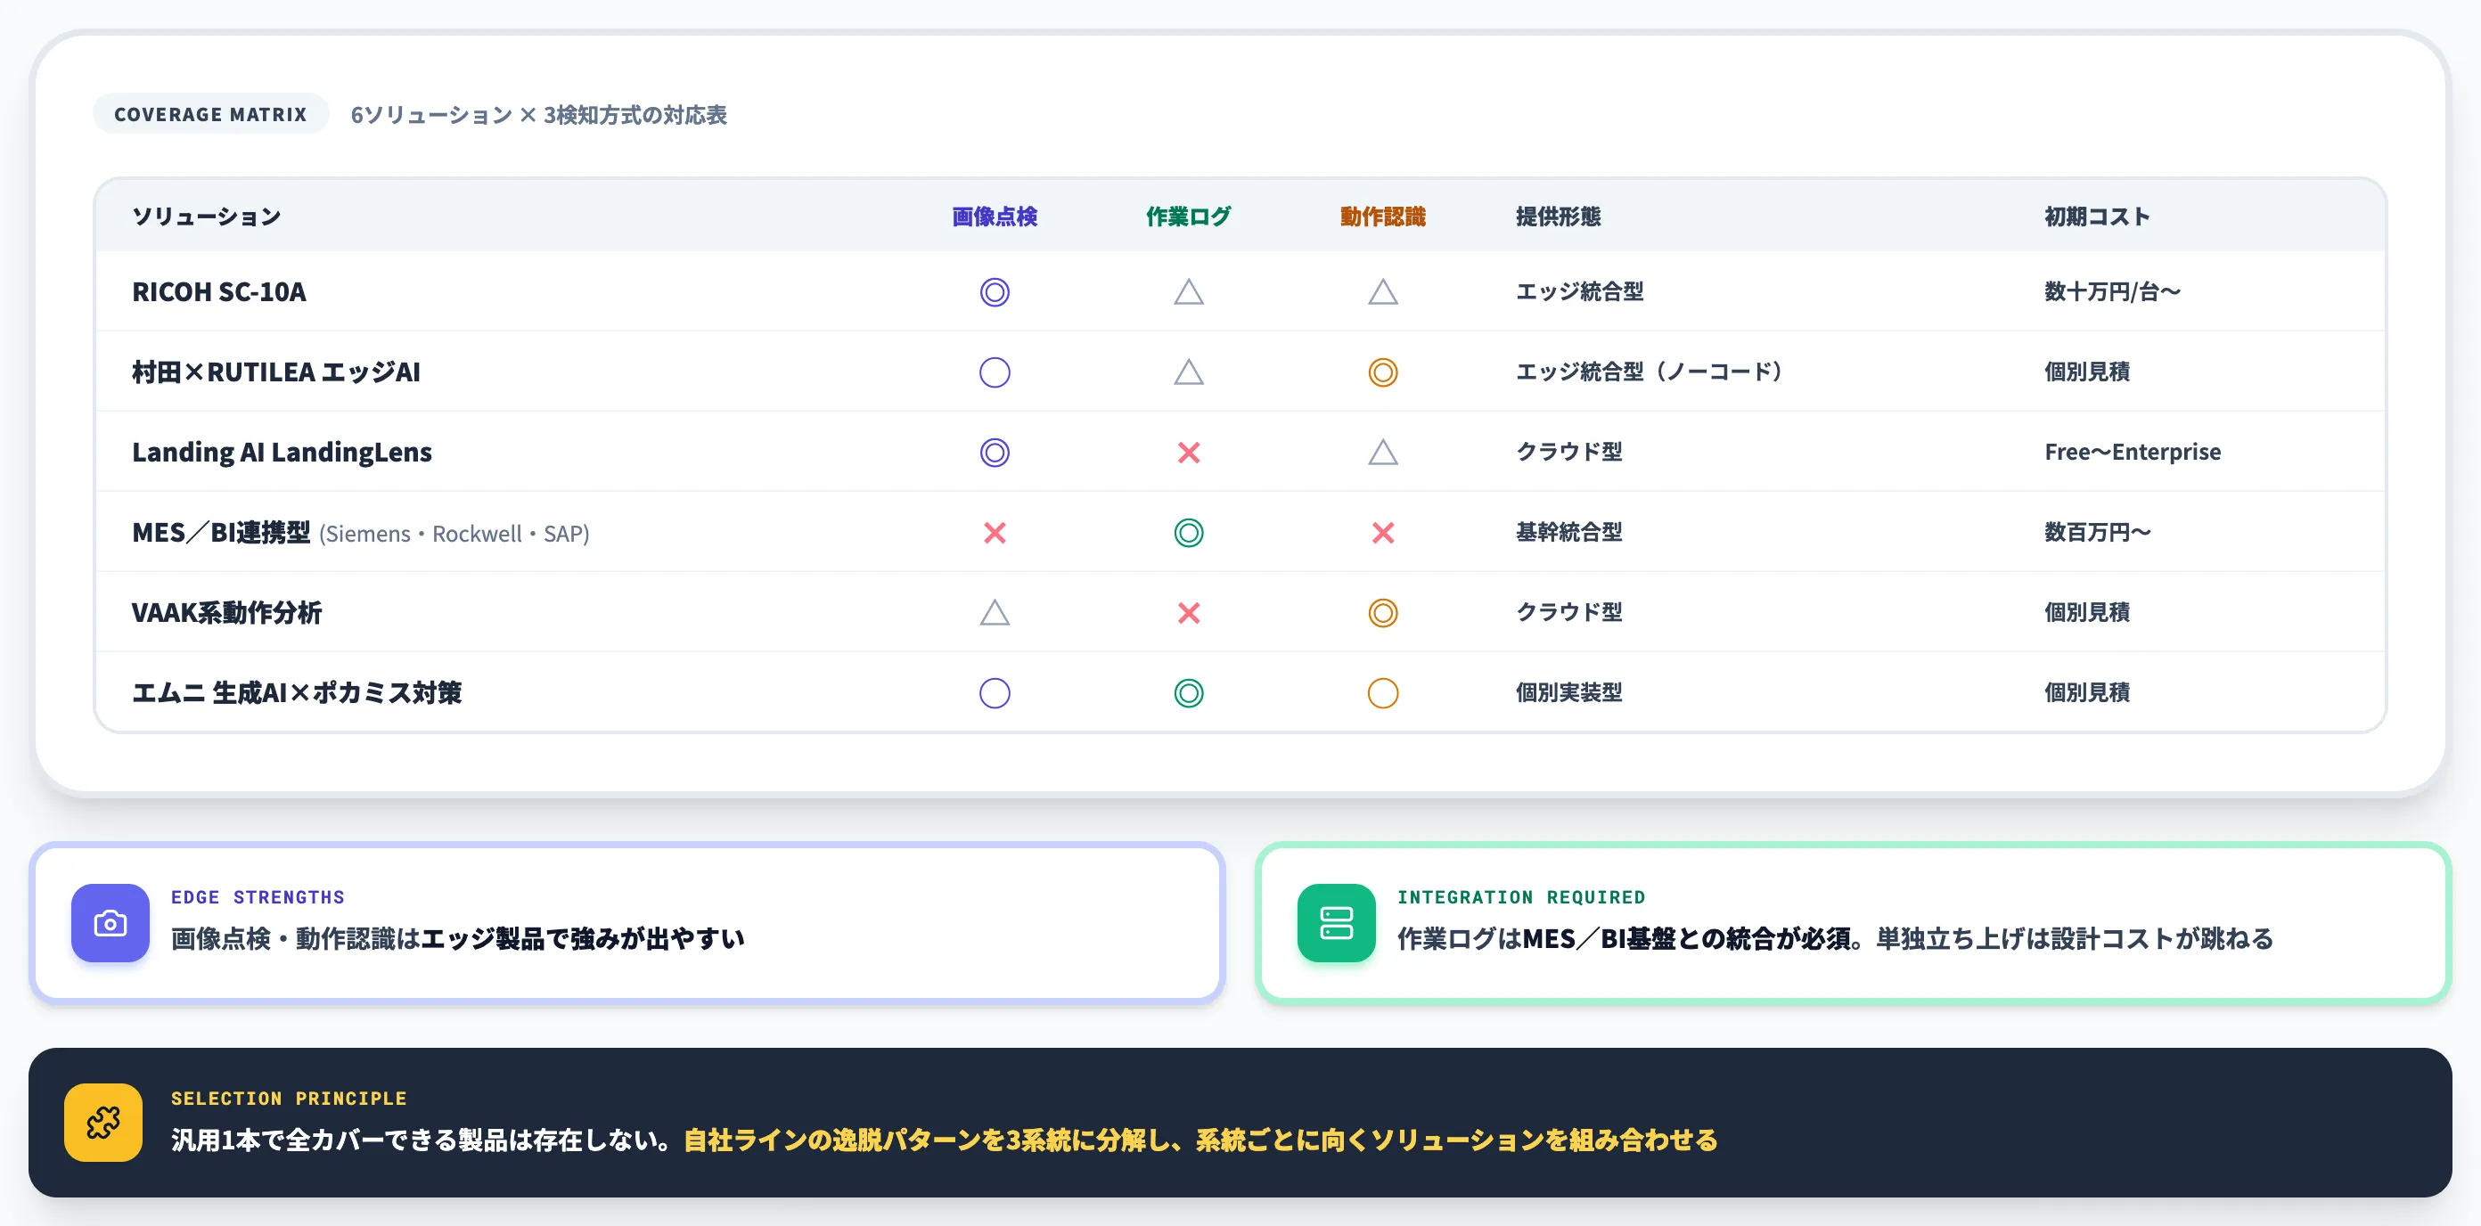
Task: Click the 6ソリューション × 3検知方式の対応表 subtitle
Action: point(538,115)
